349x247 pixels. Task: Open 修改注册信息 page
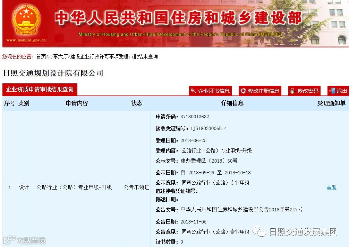click(x=260, y=91)
